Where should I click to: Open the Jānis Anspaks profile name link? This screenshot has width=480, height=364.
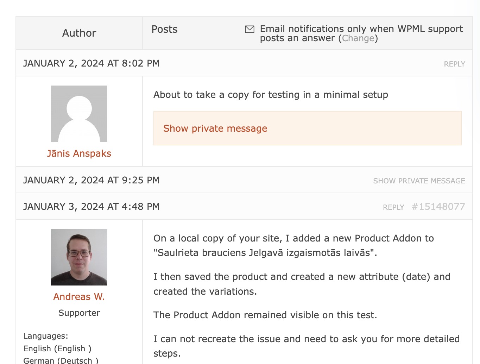[x=79, y=153]
